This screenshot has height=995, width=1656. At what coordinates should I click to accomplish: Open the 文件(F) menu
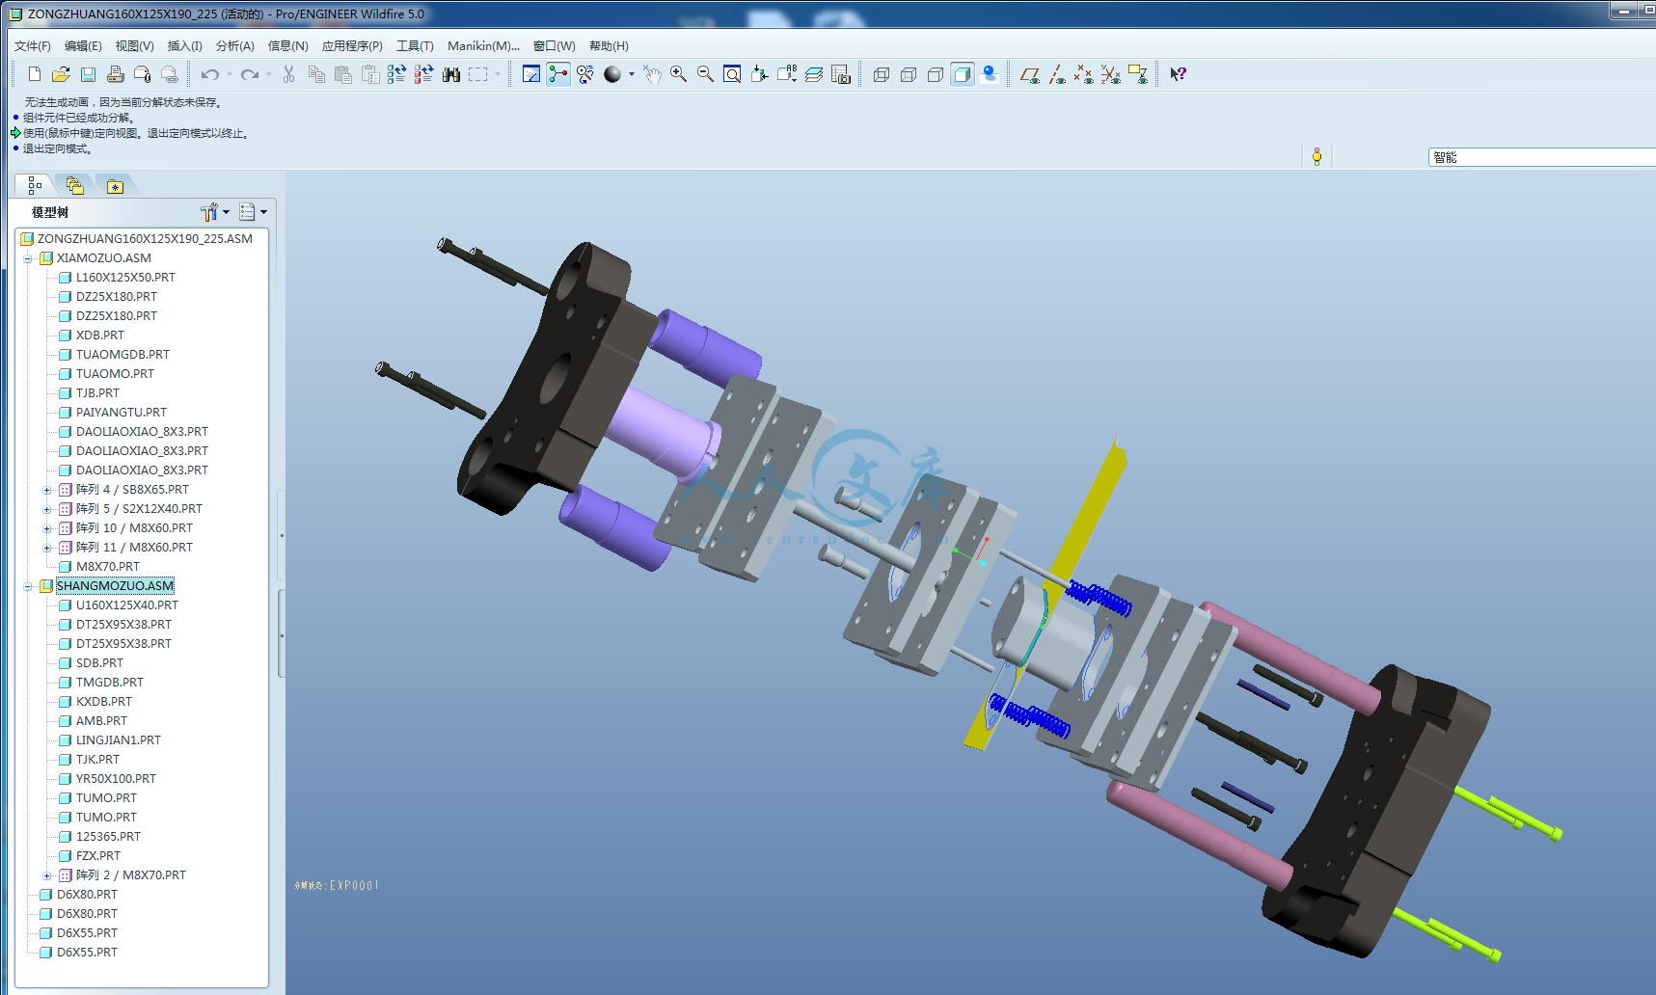33,46
